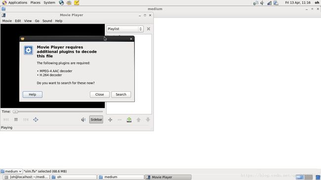The width and height of the screenshot is (321, 180).
Task: Open the View menu in Movie Player
Action: point(28,21)
